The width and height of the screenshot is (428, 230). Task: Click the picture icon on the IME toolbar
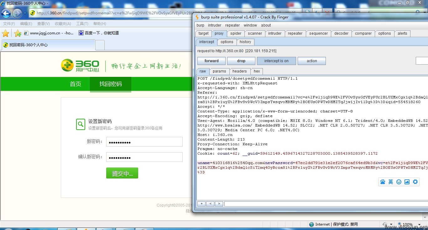(x=407, y=182)
